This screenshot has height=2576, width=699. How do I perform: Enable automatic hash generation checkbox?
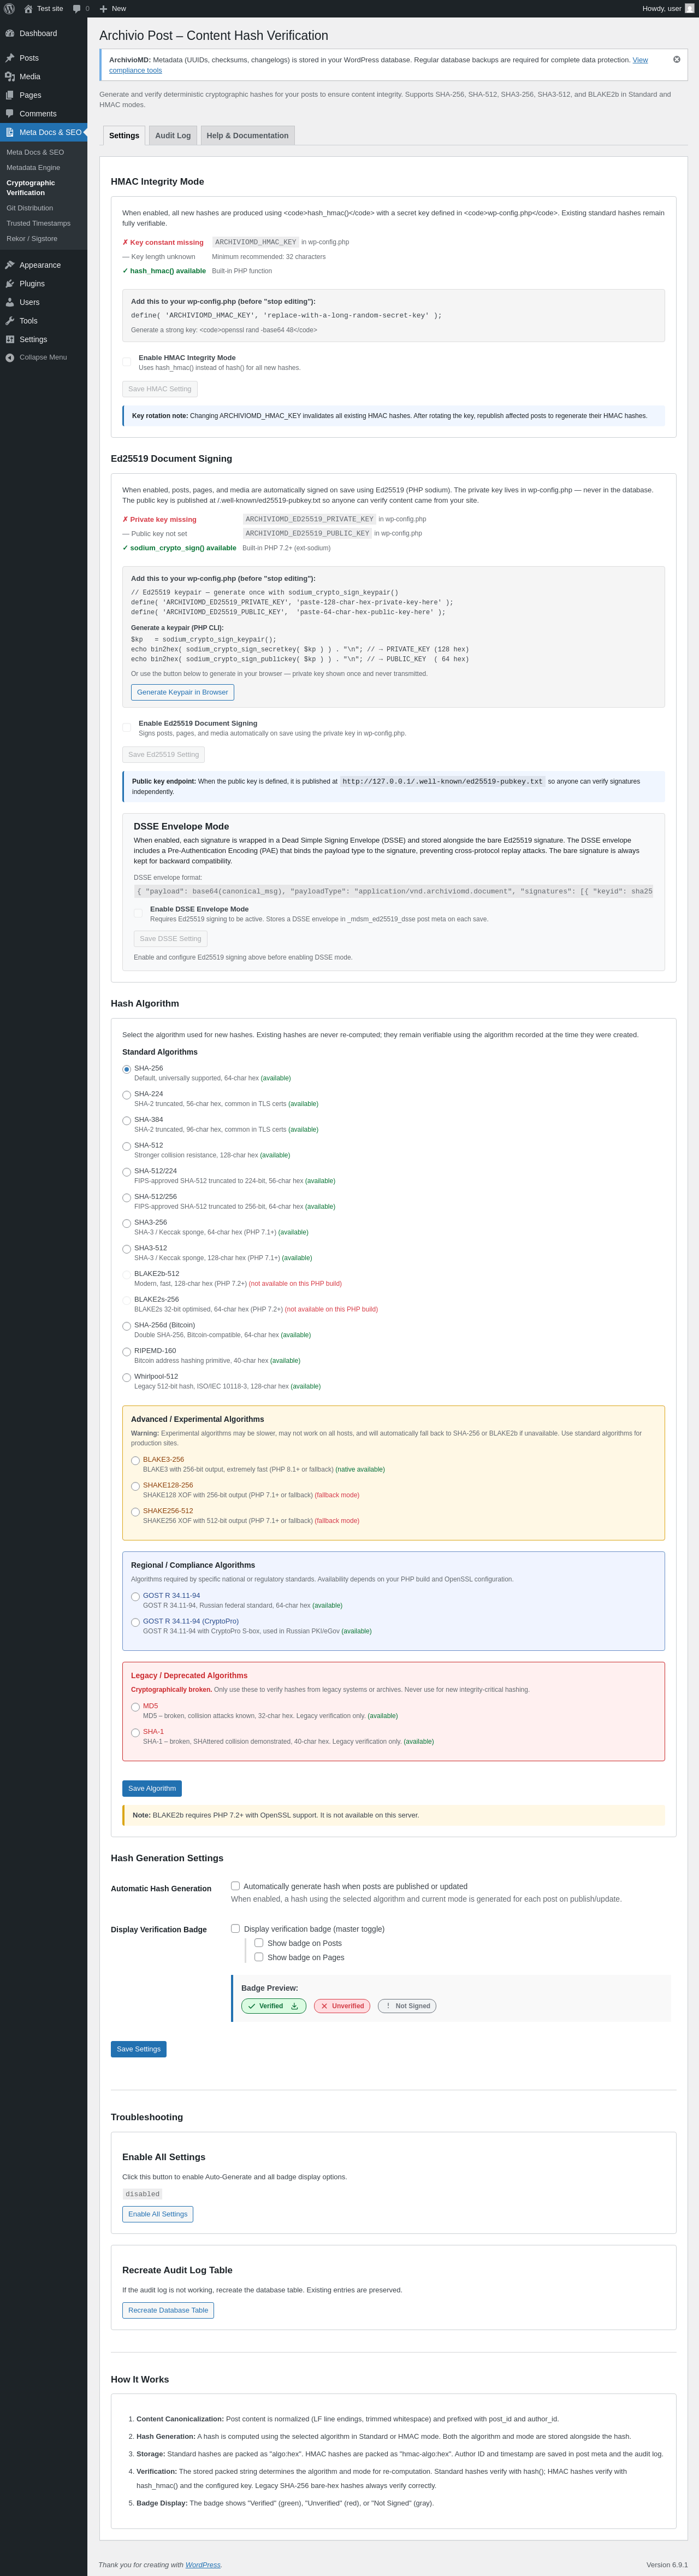[x=236, y=1886]
